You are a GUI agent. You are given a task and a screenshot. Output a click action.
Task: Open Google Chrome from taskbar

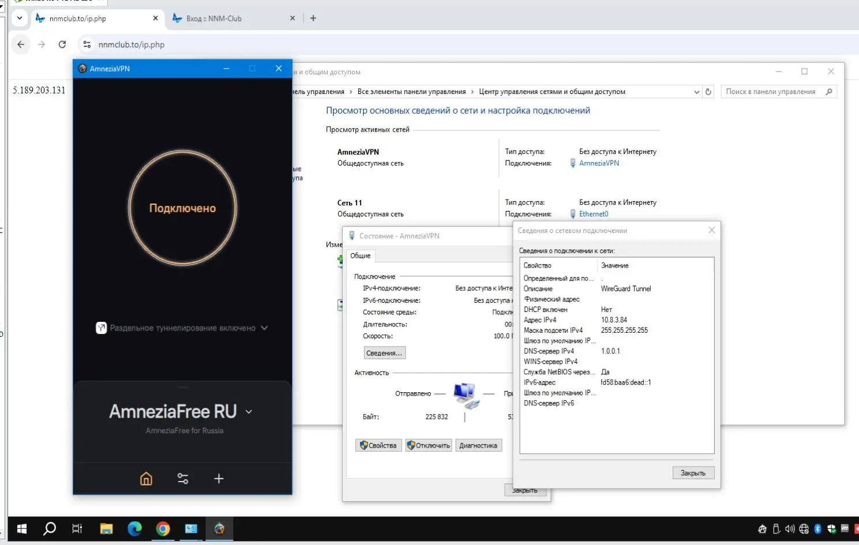point(163,528)
